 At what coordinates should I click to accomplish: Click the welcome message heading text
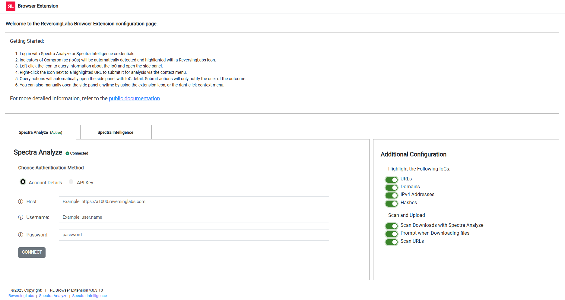tap(81, 24)
